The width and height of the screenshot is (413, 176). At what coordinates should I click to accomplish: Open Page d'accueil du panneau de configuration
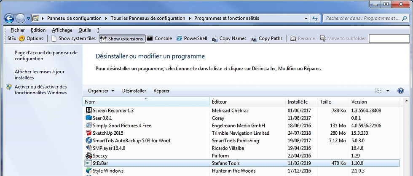coord(46,56)
